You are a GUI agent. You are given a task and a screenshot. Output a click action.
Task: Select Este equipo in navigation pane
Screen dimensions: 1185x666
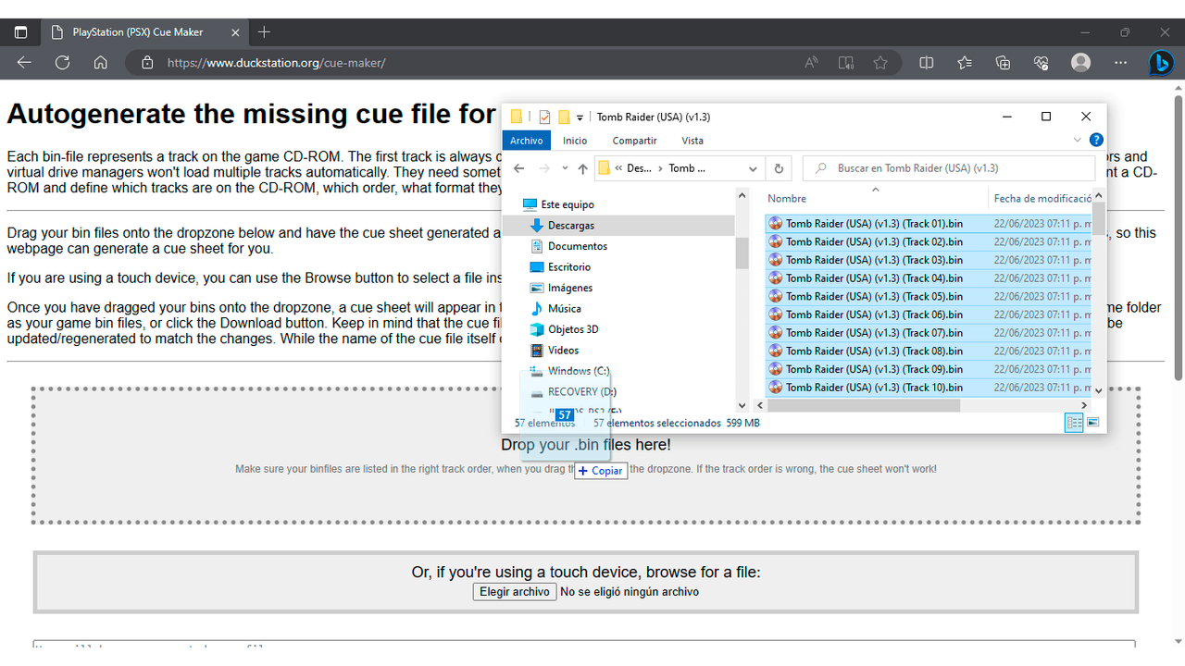[x=568, y=204]
